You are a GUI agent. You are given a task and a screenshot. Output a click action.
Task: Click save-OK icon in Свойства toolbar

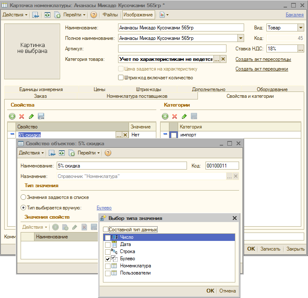(41, 116)
